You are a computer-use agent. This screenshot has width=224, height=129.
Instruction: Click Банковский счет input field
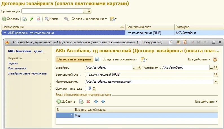tap(149, 74)
